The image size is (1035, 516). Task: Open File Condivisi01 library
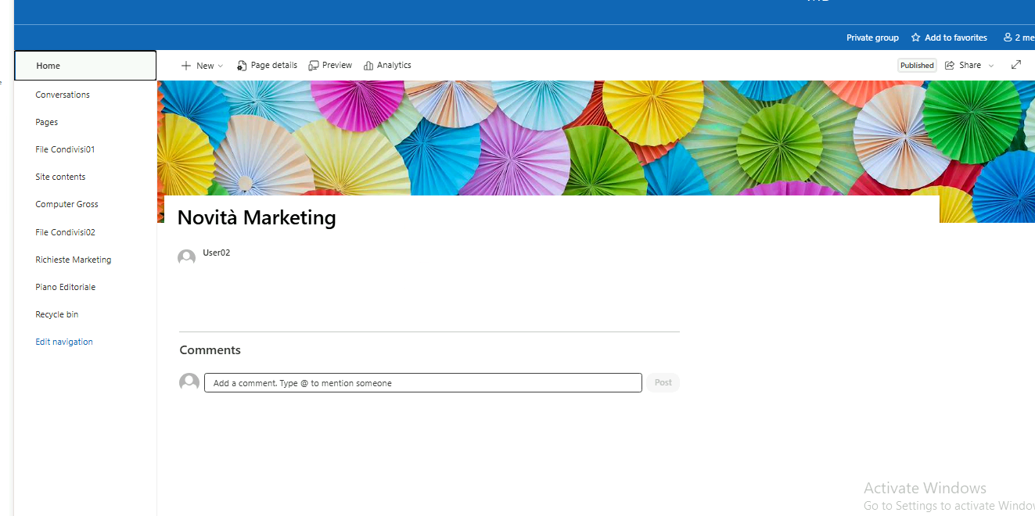coord(65,149)
